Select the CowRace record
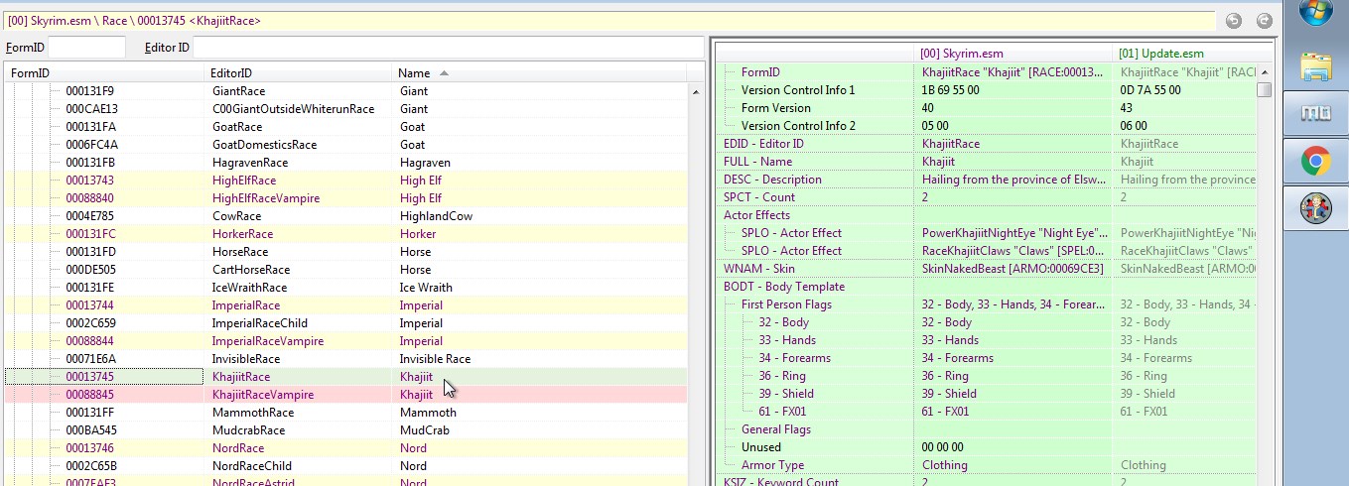Image resolution: width=1349 pixels, height=486 pixels. pos(345,216)
